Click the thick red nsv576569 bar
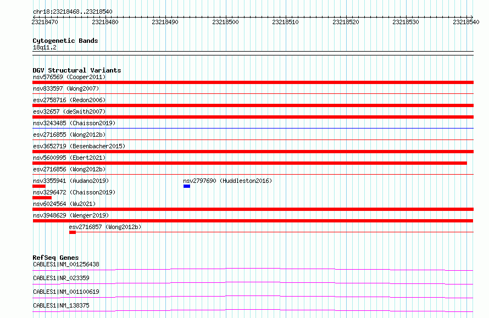Image resolution: width=489 pixels, height=318 pixels. coord(253,82)
